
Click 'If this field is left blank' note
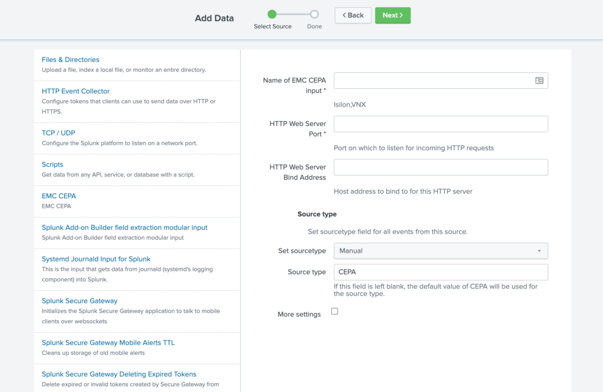point(435,290)
